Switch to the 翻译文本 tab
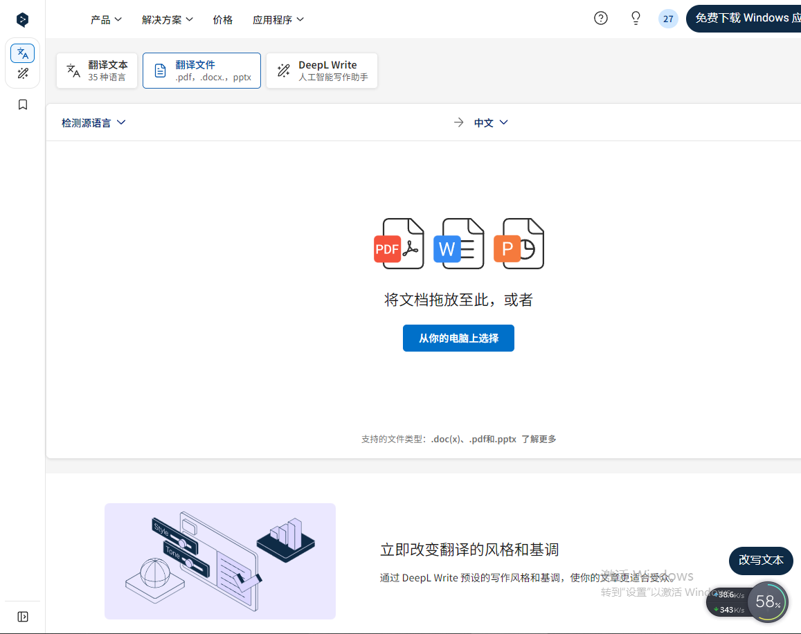This screenshot has width=801, height=634. coord(97,71)
